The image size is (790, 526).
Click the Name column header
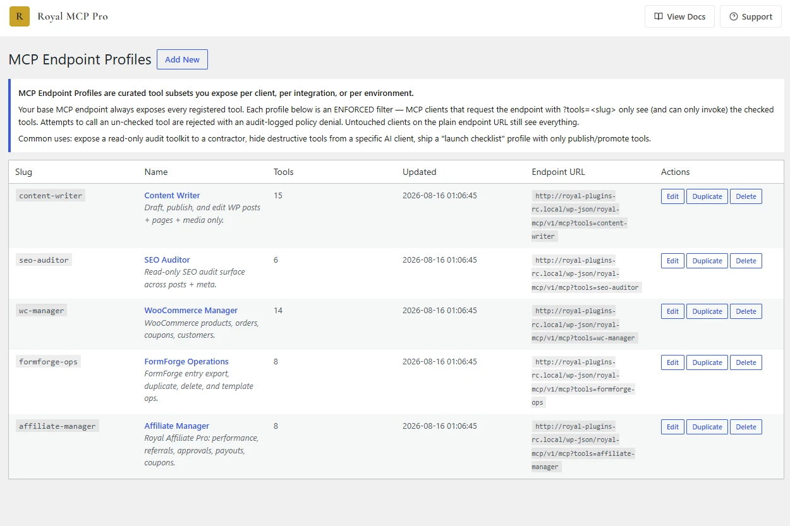(156, 172)
